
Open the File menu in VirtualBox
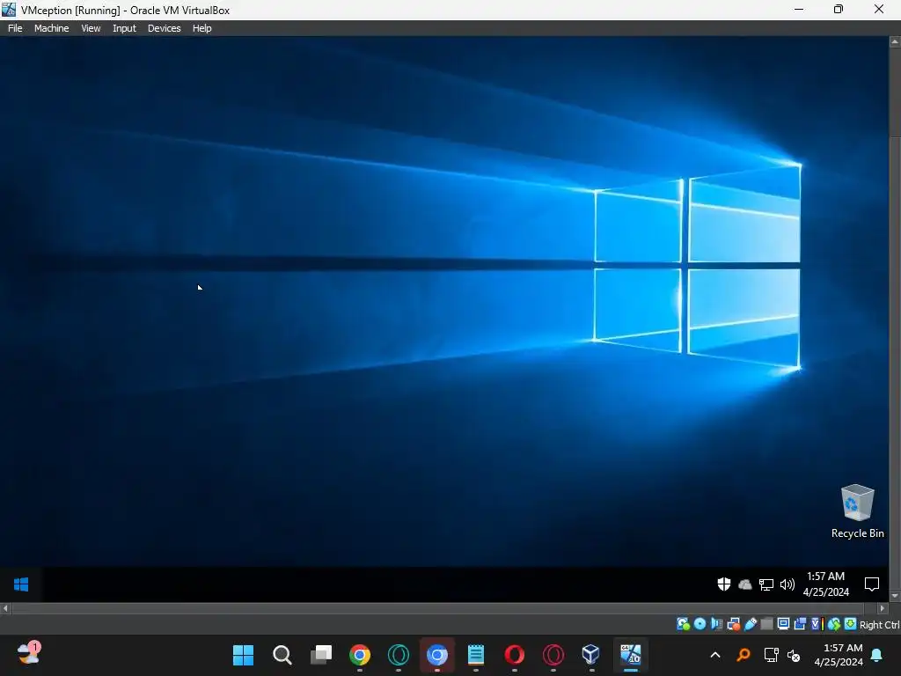[x=15, y=28]
